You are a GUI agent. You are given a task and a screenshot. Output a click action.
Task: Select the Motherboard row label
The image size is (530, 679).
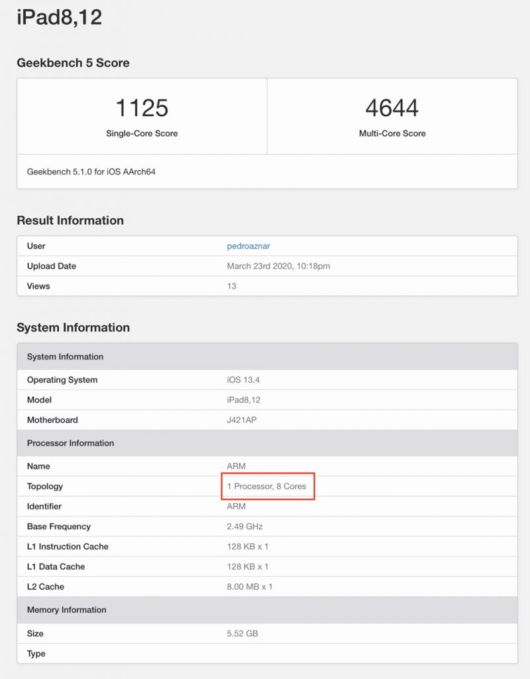click(52, 420)
